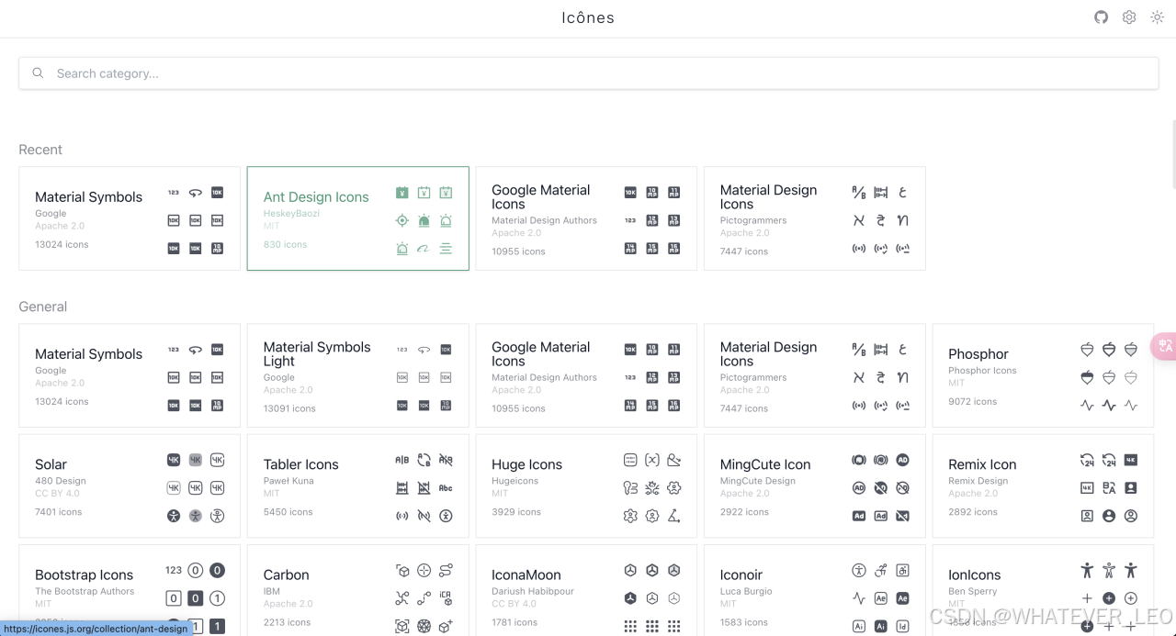Click the translate A icon in Remix Icon
1176x636 pixels.
click(x=1109, y=488)
